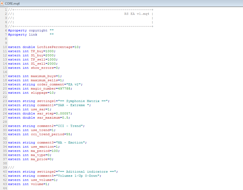This screenshot has width=243, height=190.
Task: Click line number 44 in gutter
Action: (x=5, y=188)
